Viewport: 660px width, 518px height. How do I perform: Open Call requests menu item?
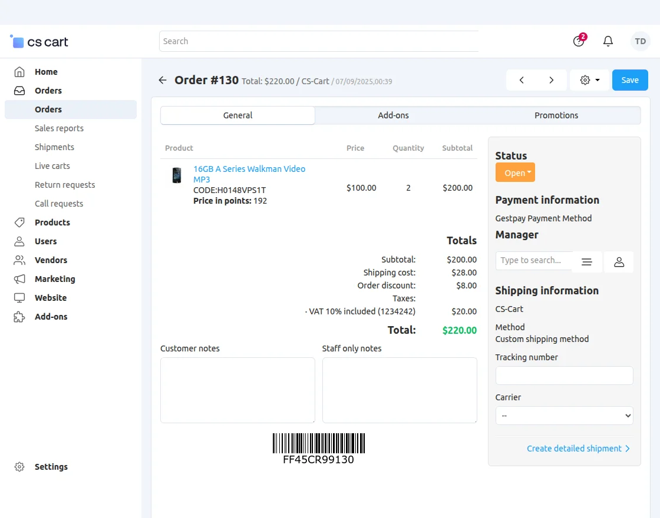[x=59, y=204]
